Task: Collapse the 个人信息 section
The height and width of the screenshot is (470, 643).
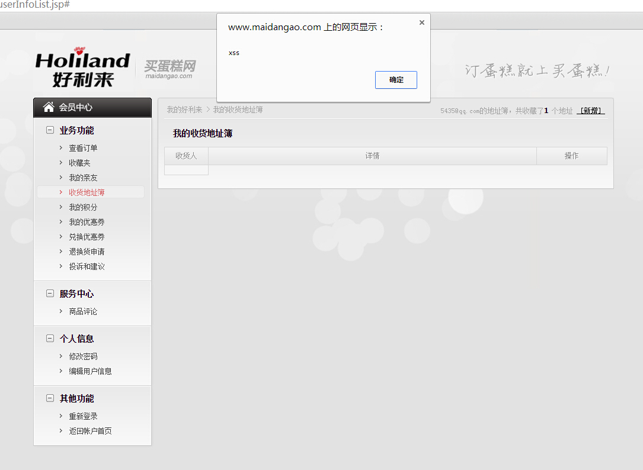Action: tap(50, 339)
